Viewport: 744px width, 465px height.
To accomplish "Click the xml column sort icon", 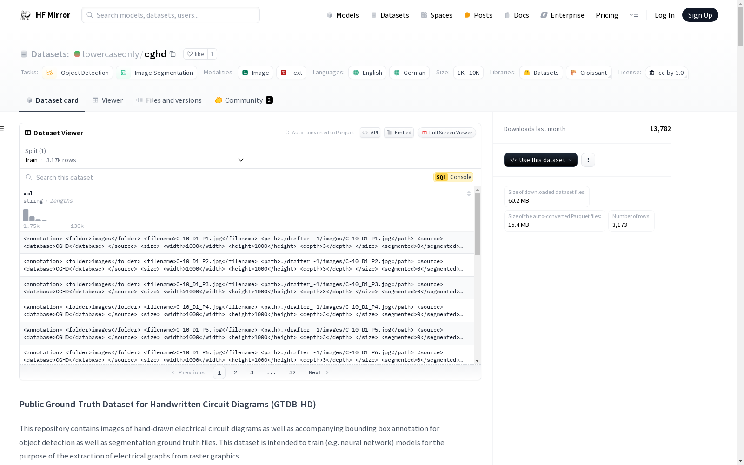I will click(x=469, y=193).
